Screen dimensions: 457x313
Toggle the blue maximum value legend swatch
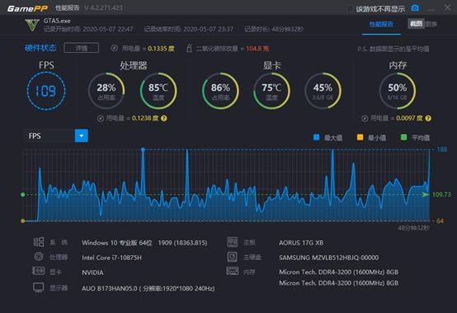(x=316, y=137)
